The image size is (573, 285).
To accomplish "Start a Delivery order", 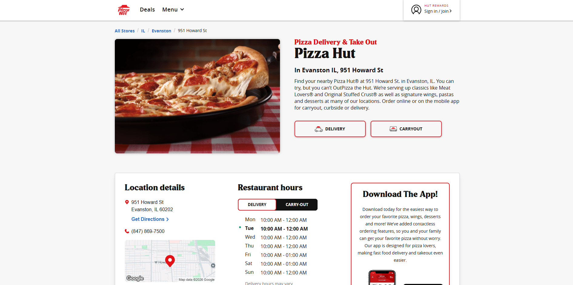I will [x=330, y=129].
